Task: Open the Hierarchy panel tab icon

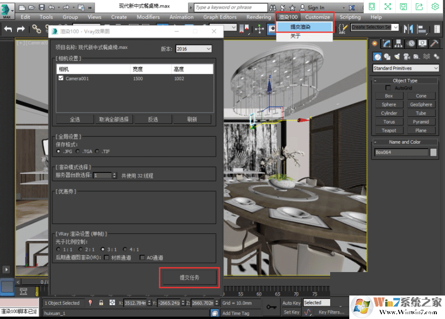Action: coord(399,43)
